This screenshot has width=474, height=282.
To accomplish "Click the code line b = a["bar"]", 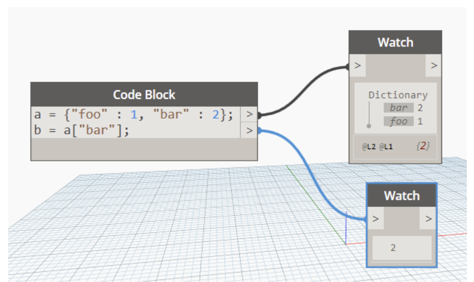I will click(82, 130).
